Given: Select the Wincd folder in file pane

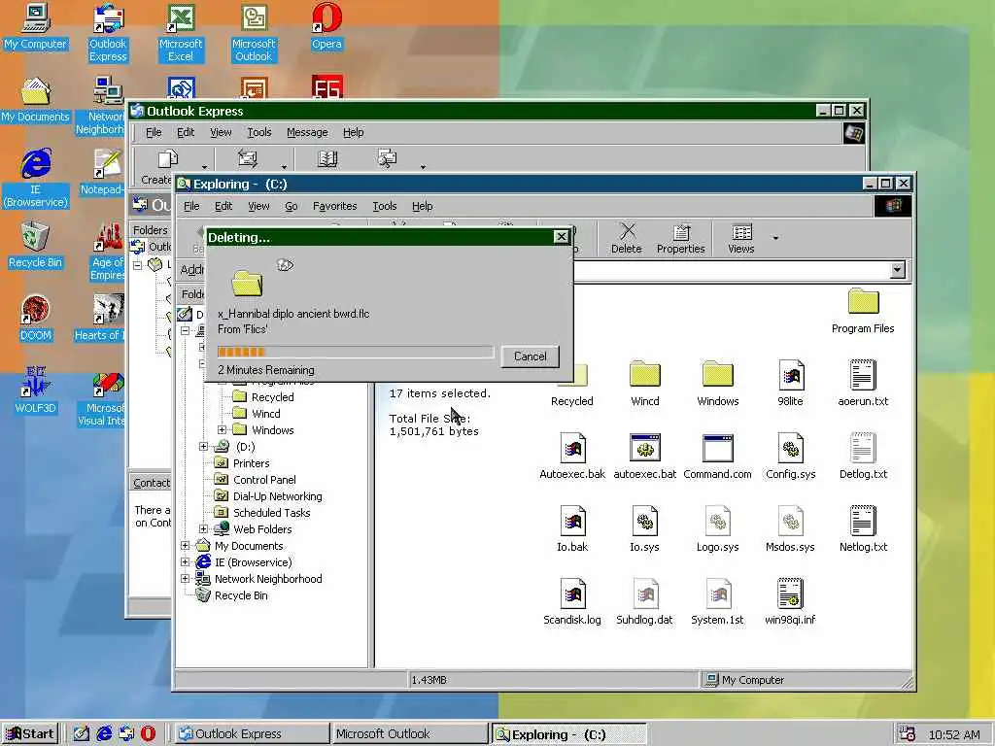Looking at the screenshot, I should [x=645, y=384].
